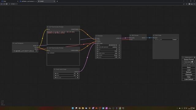This screenshot has width=196, height=110.
Task: Collapse the Load Checkpoint node via its dot
Action: [13, 43]
